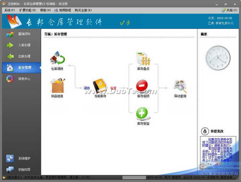The image size is (241, 182).
Task: Click the 视频教程 menu icon
Action: click(x=56, y=10)
